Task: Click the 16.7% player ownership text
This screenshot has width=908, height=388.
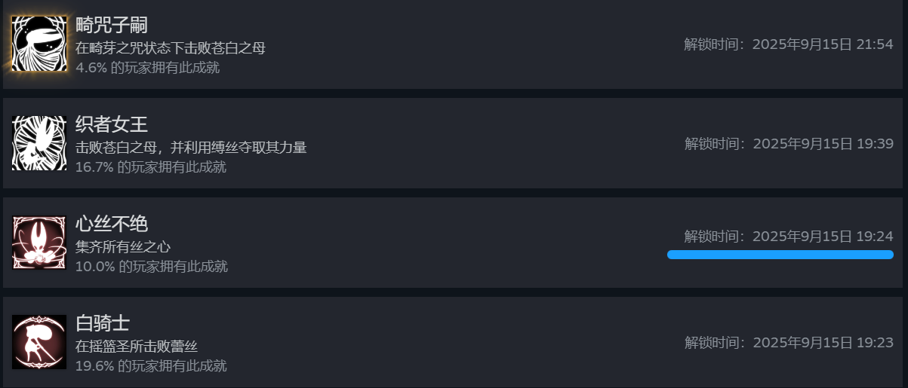Action: coord(151,167)
